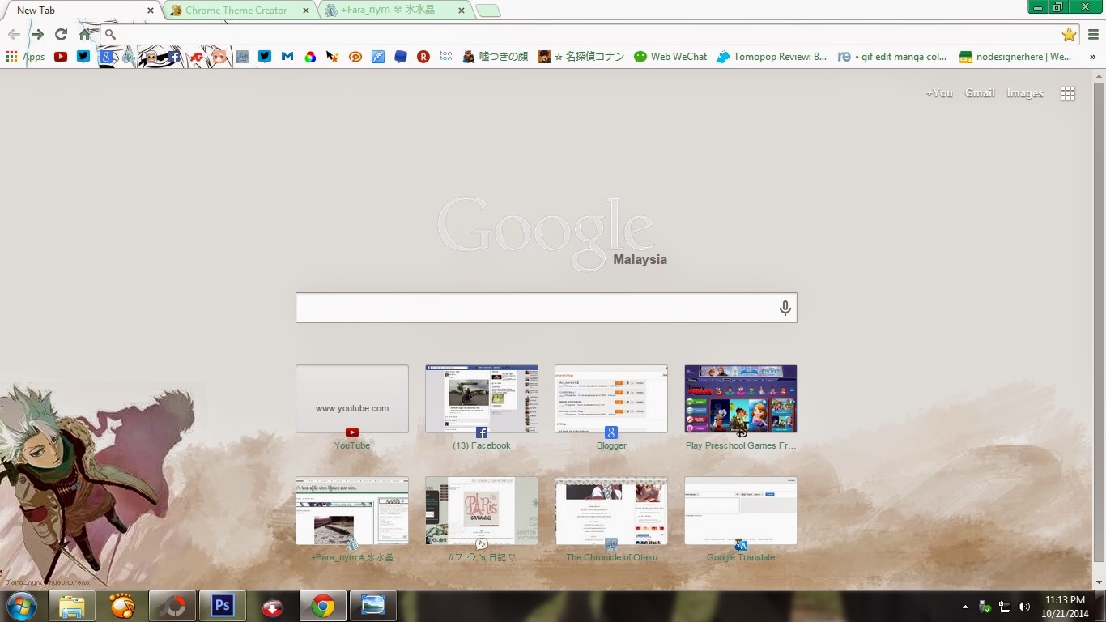Open the volume control in system tray
This screenshot has height=622, width=1106.
click(x=1024, y=607)
